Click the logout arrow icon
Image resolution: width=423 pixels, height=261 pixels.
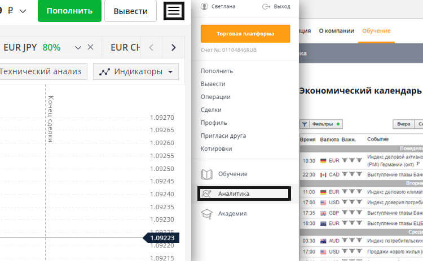point(266,6)
